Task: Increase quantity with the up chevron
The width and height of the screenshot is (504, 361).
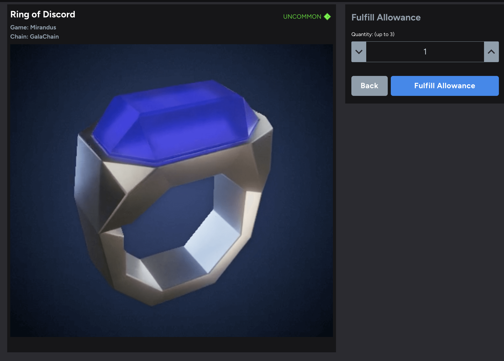Action: click(491, 52)
